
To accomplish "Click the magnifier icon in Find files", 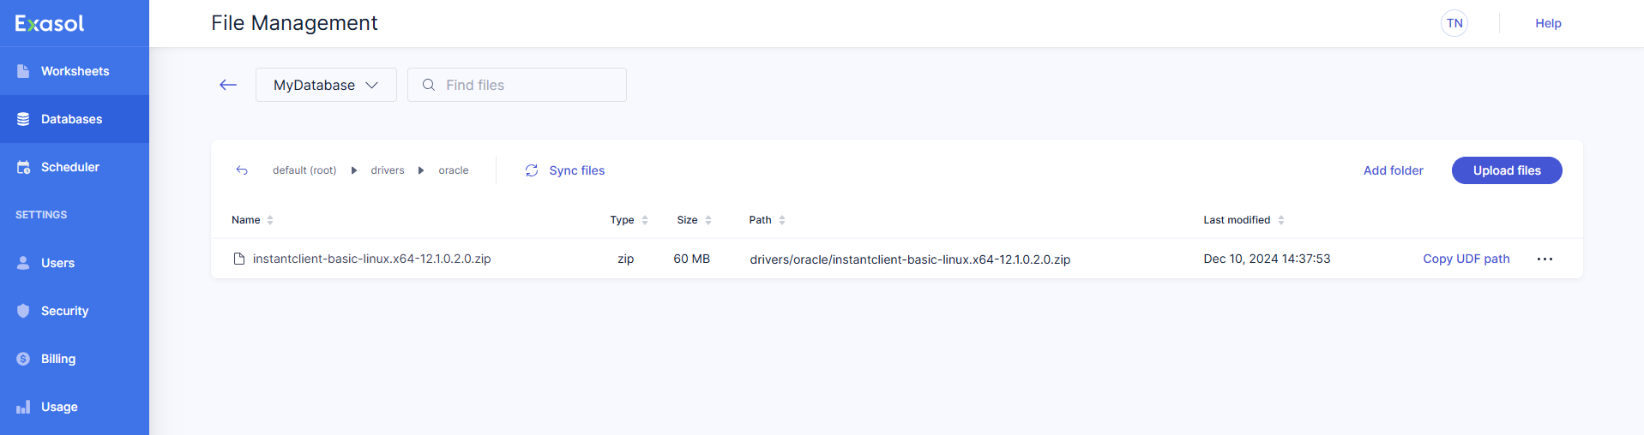I will click(429, 85).
